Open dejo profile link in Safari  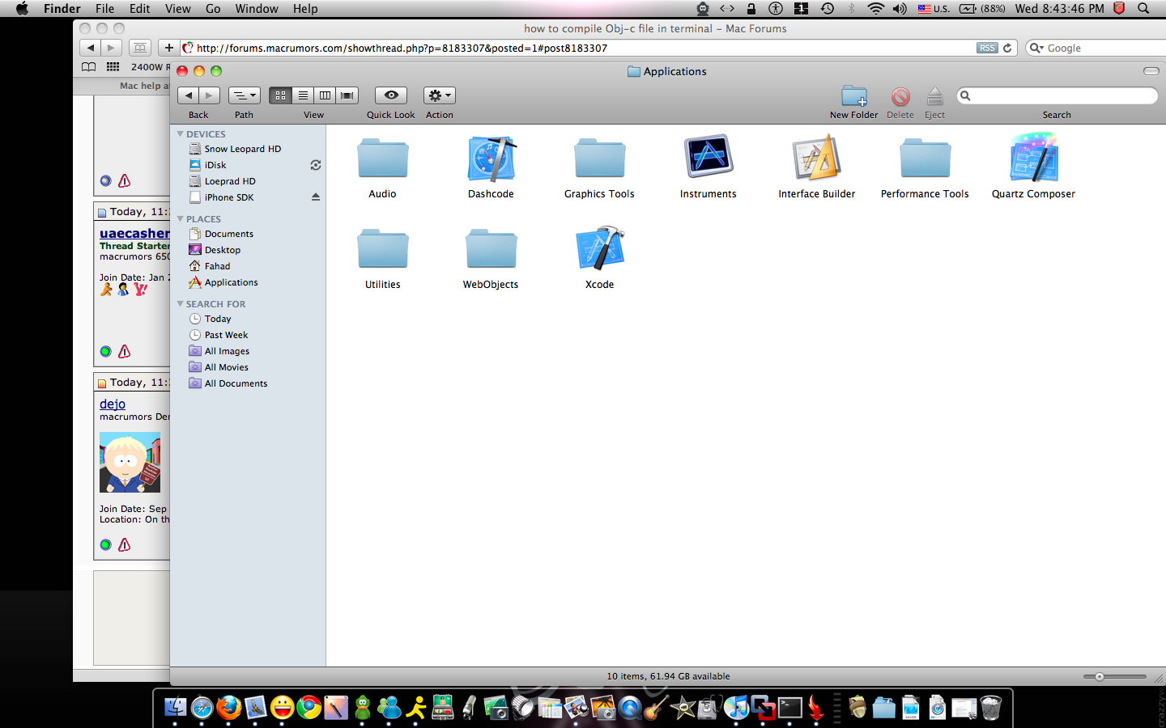click(x=113, y=404)
